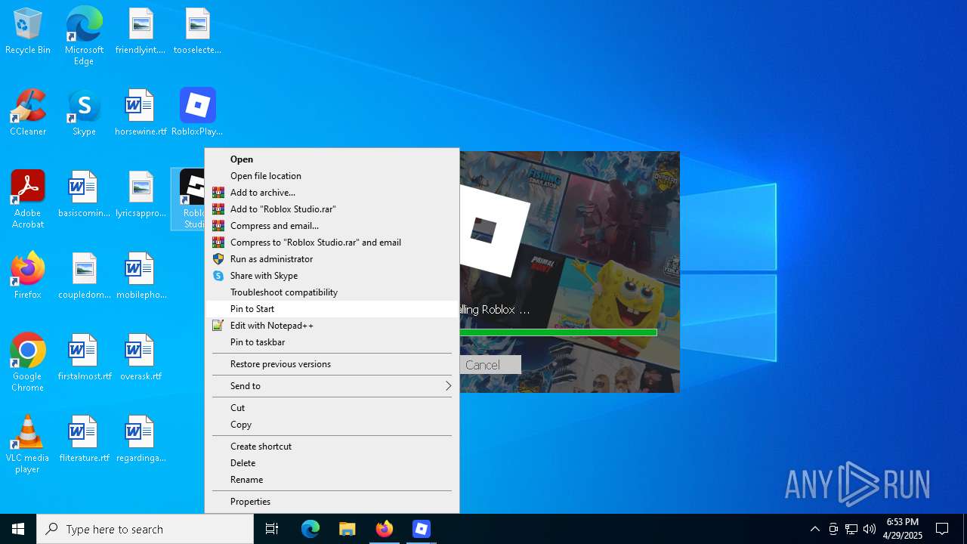Select the RobloxPlayer desktop icon

pyautogui.click(x=197, y=113)
